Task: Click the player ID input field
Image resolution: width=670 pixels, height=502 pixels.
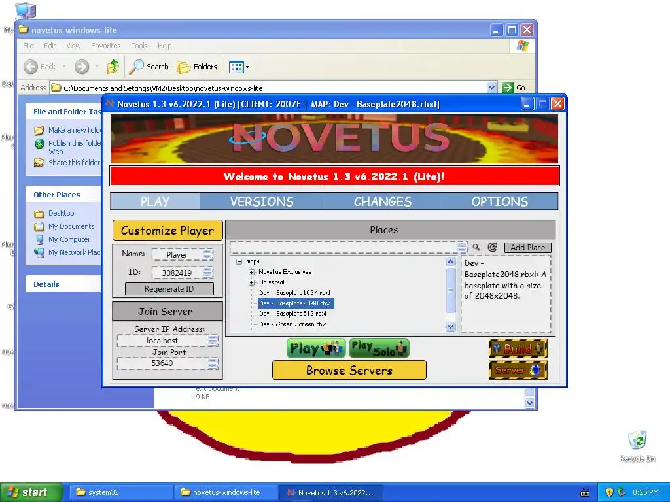Action: 182,273
